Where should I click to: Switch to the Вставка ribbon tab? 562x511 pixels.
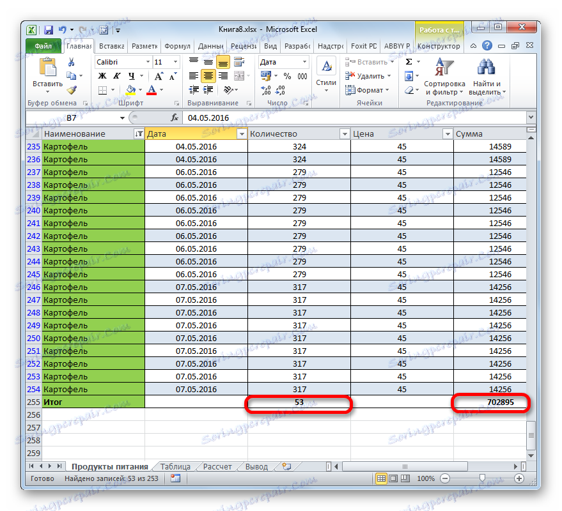click(111, 45)
